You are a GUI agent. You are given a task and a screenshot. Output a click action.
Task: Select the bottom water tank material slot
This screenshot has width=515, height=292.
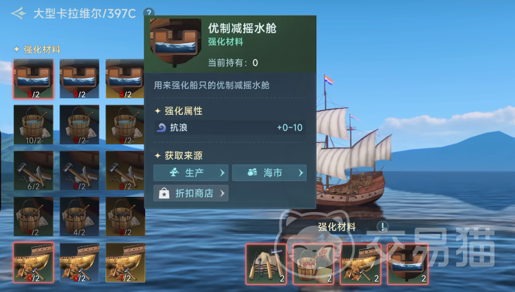[x=407, y=264]
